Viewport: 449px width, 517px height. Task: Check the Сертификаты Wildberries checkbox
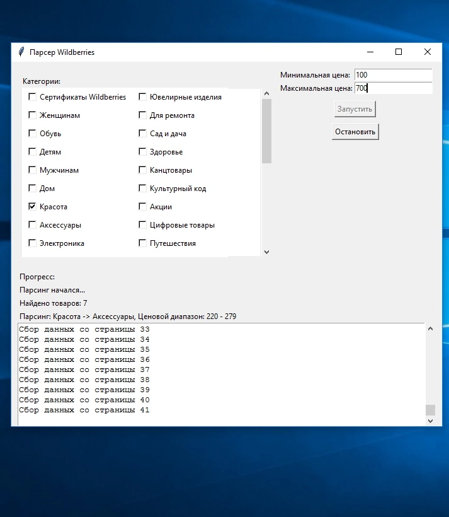pyautogui.click(x=32, y=97)
